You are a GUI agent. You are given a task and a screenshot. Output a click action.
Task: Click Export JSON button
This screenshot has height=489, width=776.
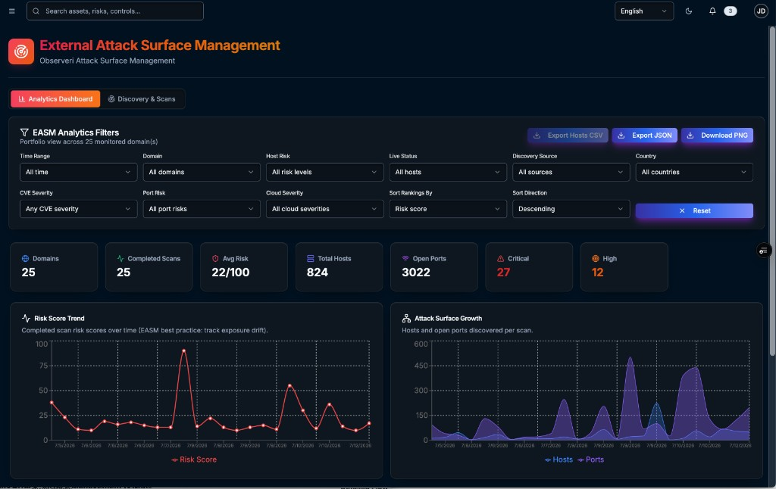pos(644,135)
